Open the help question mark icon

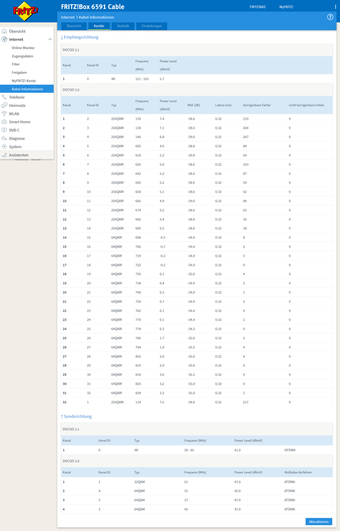(330, 17)
